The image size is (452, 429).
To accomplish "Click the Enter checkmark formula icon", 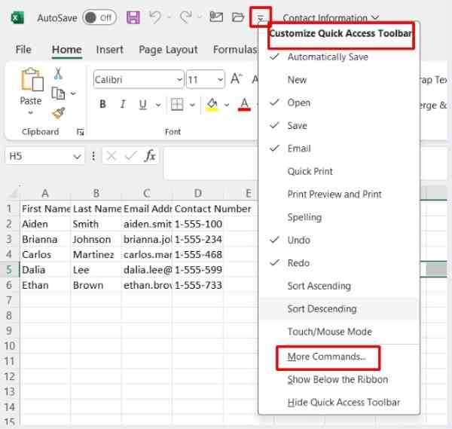I will point(130,156).
